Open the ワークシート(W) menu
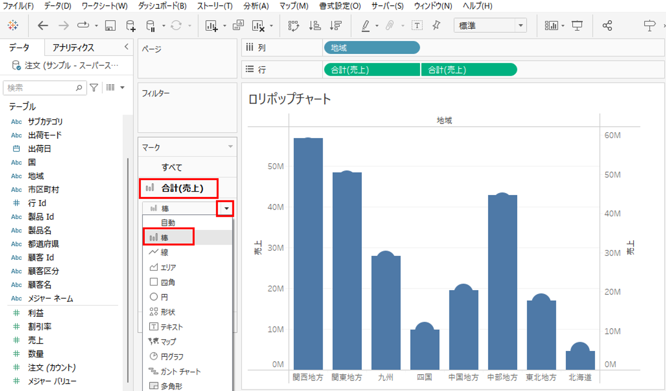Screen dimensions: 666x391 point(105,6)
